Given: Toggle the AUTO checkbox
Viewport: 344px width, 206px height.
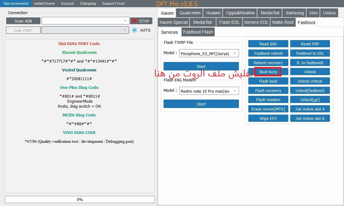Looking at the screenshot, I should point(134,30).
